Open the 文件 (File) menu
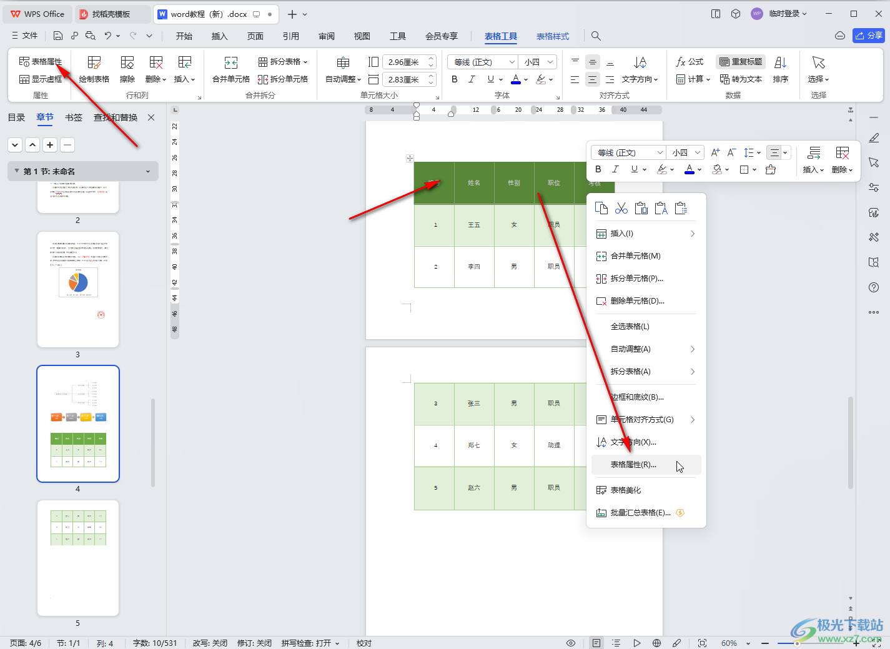This screenshot has width=890, height=649. coord(24,36)
